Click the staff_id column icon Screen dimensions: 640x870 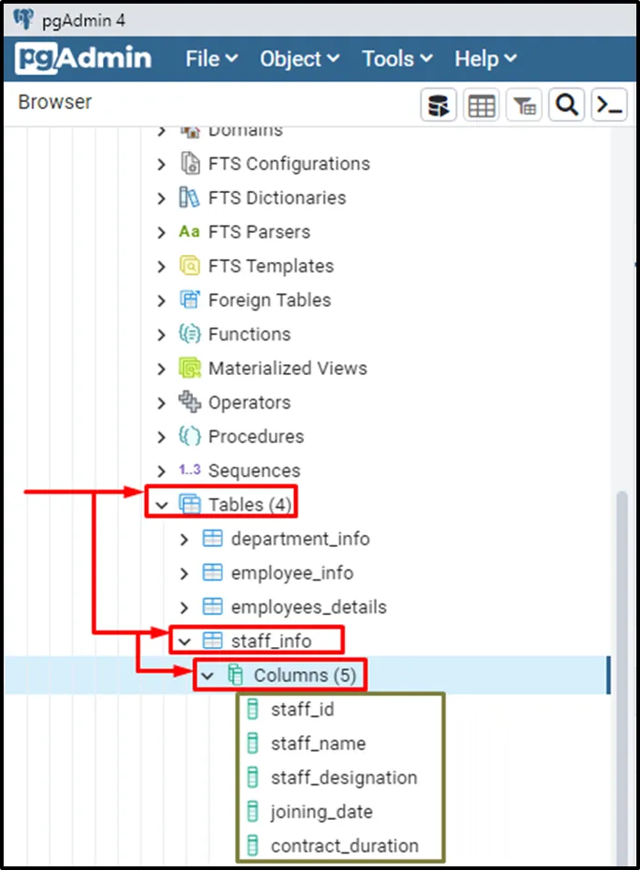[253, 710]
